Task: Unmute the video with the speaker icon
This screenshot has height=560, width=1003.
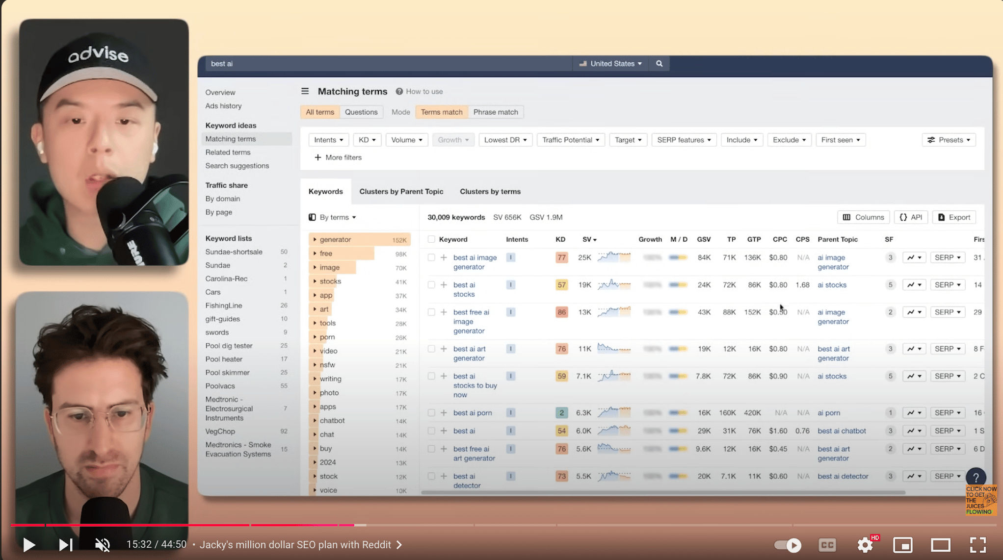Action: (102, 544)
